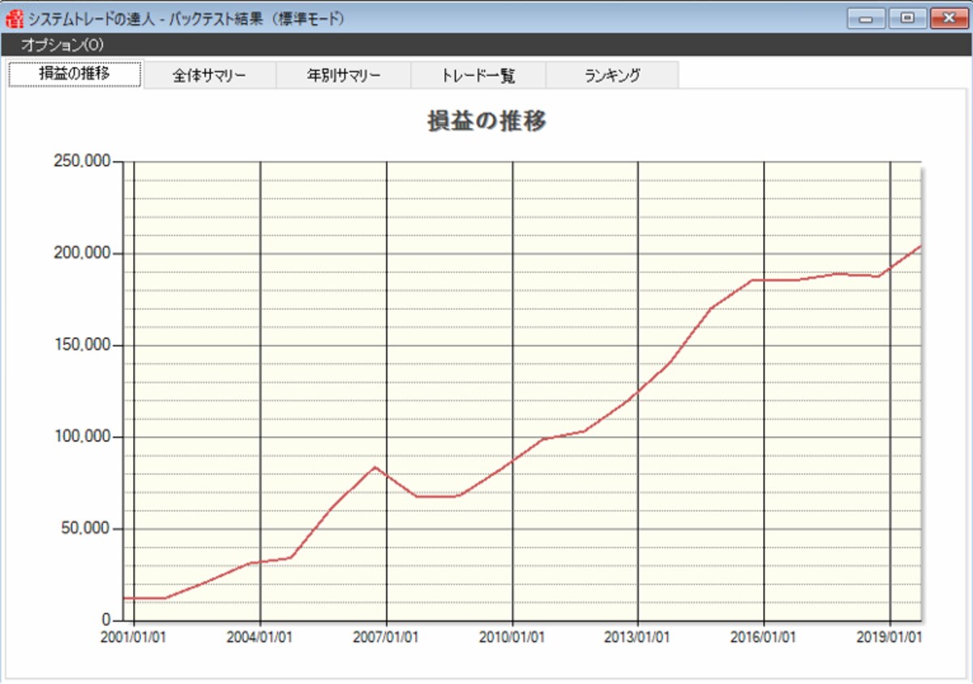Switch to the 全体サマリー tab
The height and width of the screenshot is (684, 973).
coord(209,75)
